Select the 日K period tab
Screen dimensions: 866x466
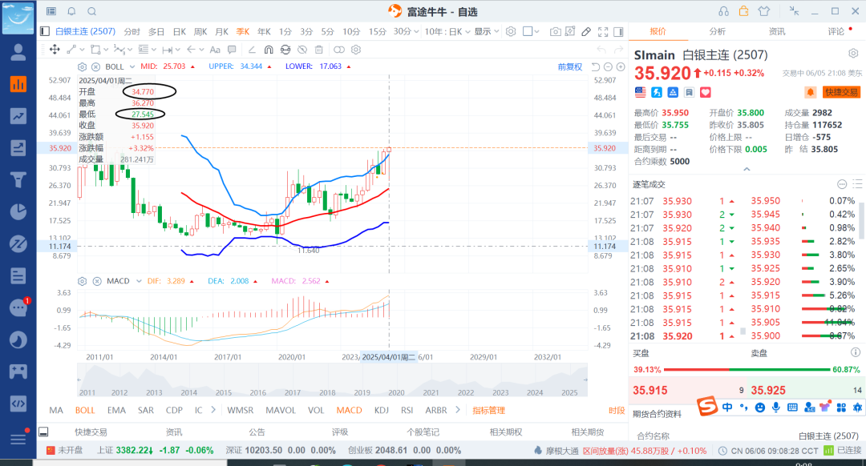point(180,31)
